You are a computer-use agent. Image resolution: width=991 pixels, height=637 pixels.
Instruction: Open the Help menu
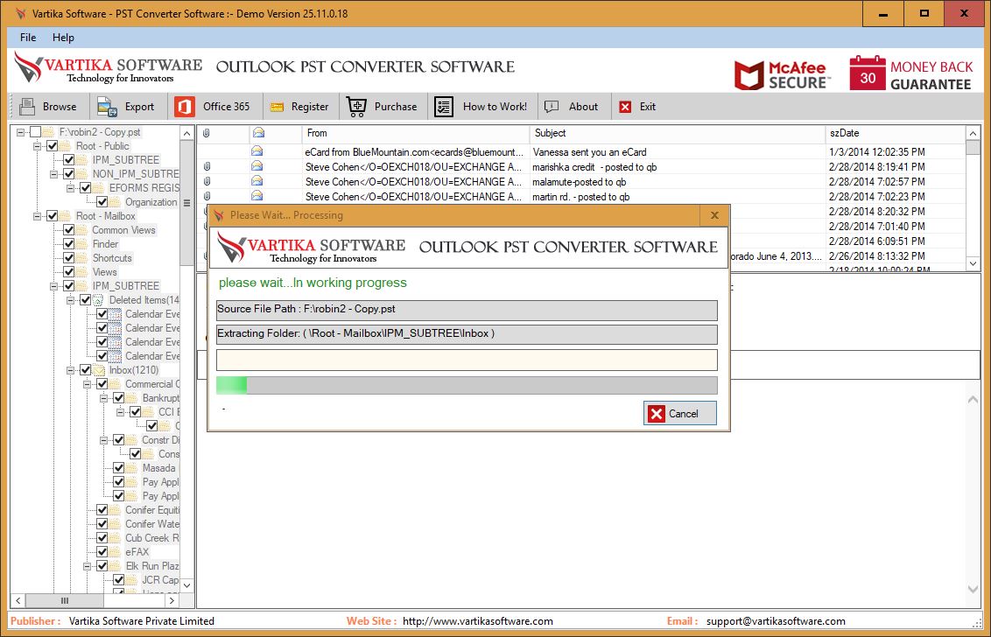(63, 38)
